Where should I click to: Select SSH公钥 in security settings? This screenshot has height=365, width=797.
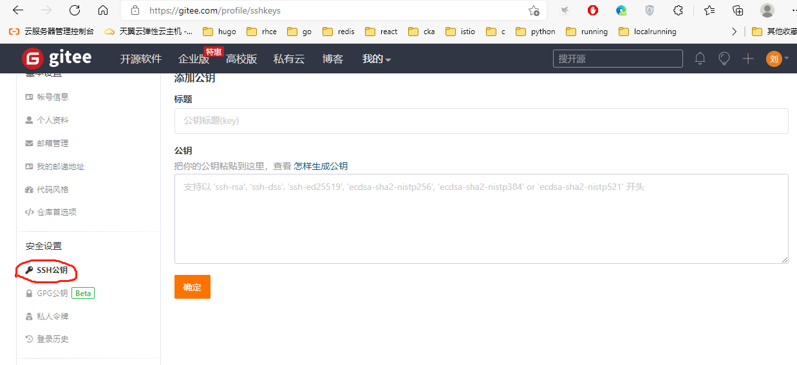(46, 270)
